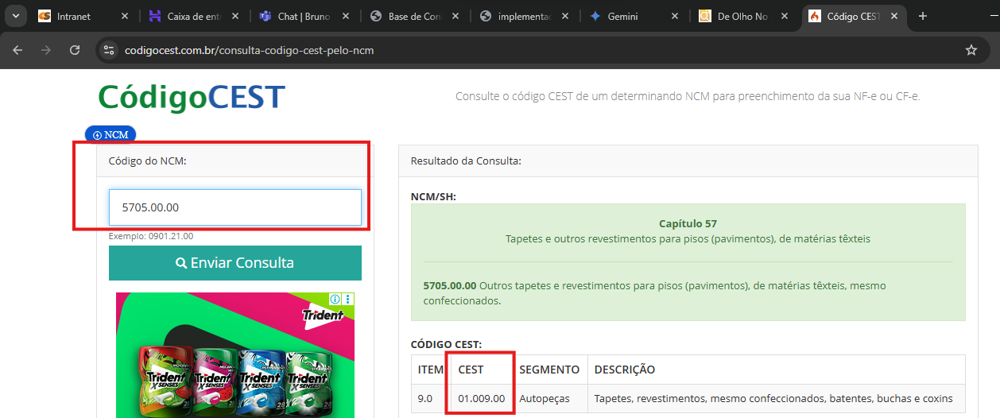Viewport: 1000px width, 418px height.
Task: Open the ad info icon on Trident ad
Action: pyautogui.click(x=335, y=300)
